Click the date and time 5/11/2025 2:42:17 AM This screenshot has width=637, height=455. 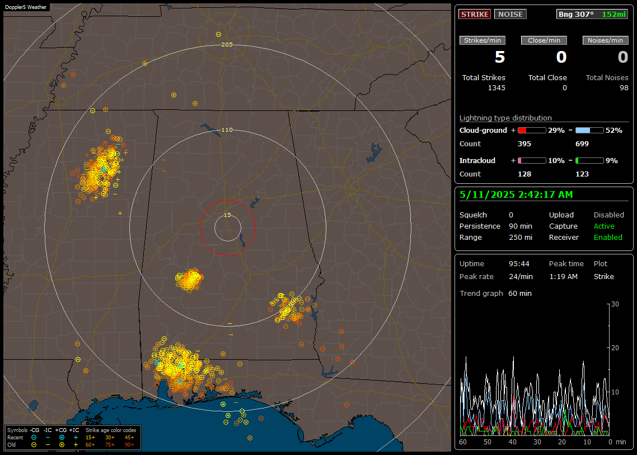point(516,195)
